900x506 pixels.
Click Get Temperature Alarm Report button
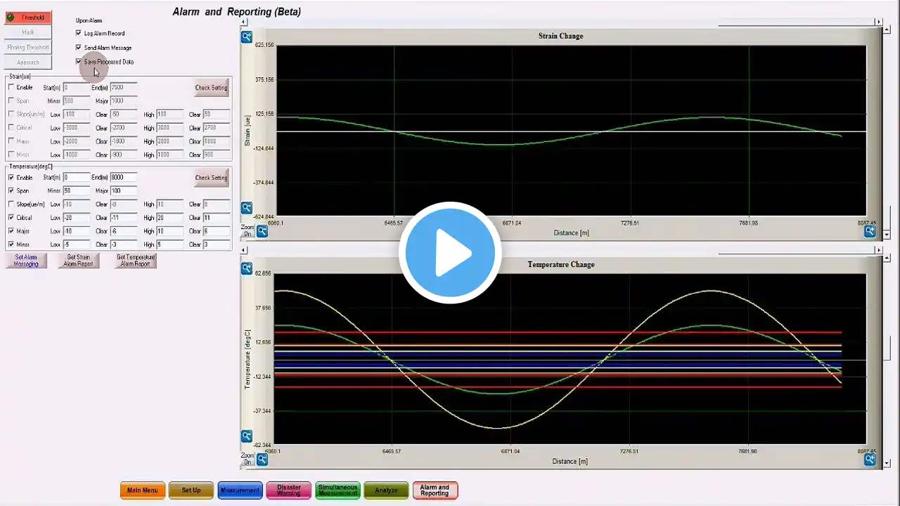pos(136,261)
